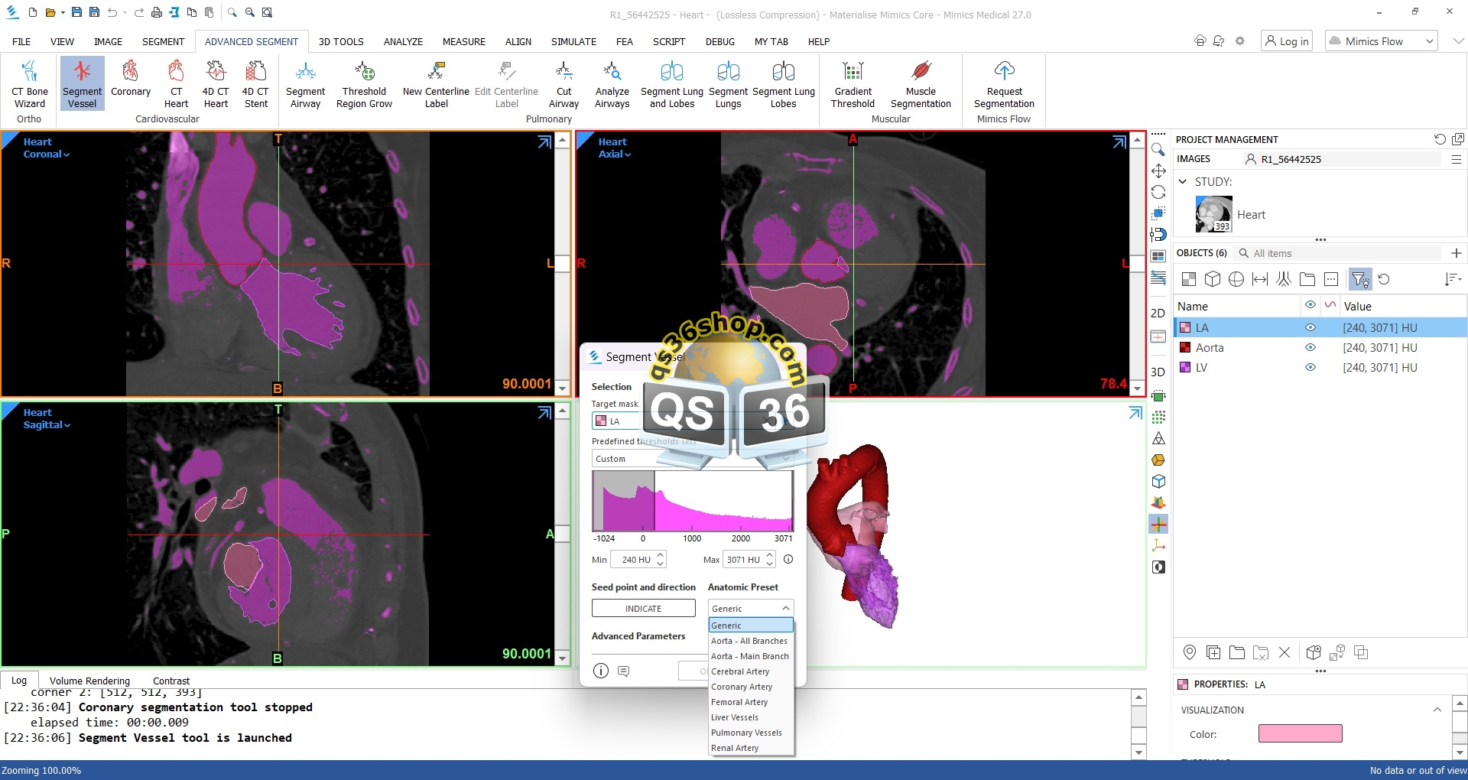Screen dimensions: 1468x780
Task: Open the SEGMENT ribbon tab
Action: [163, 42]
